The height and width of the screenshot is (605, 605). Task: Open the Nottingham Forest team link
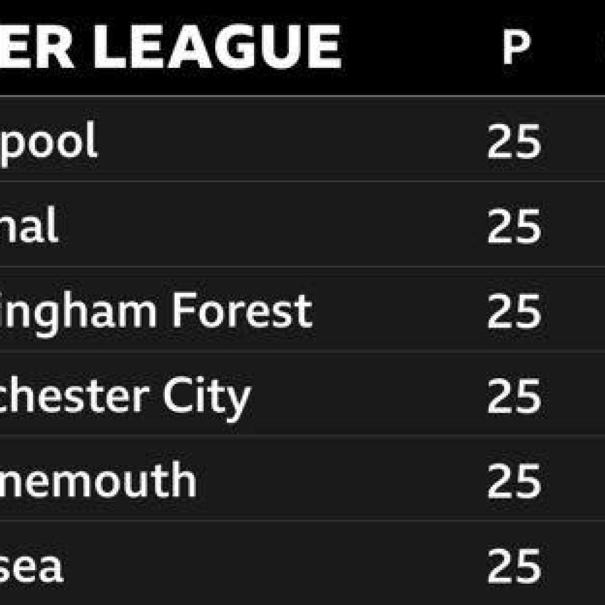click(x=156, y=311)
